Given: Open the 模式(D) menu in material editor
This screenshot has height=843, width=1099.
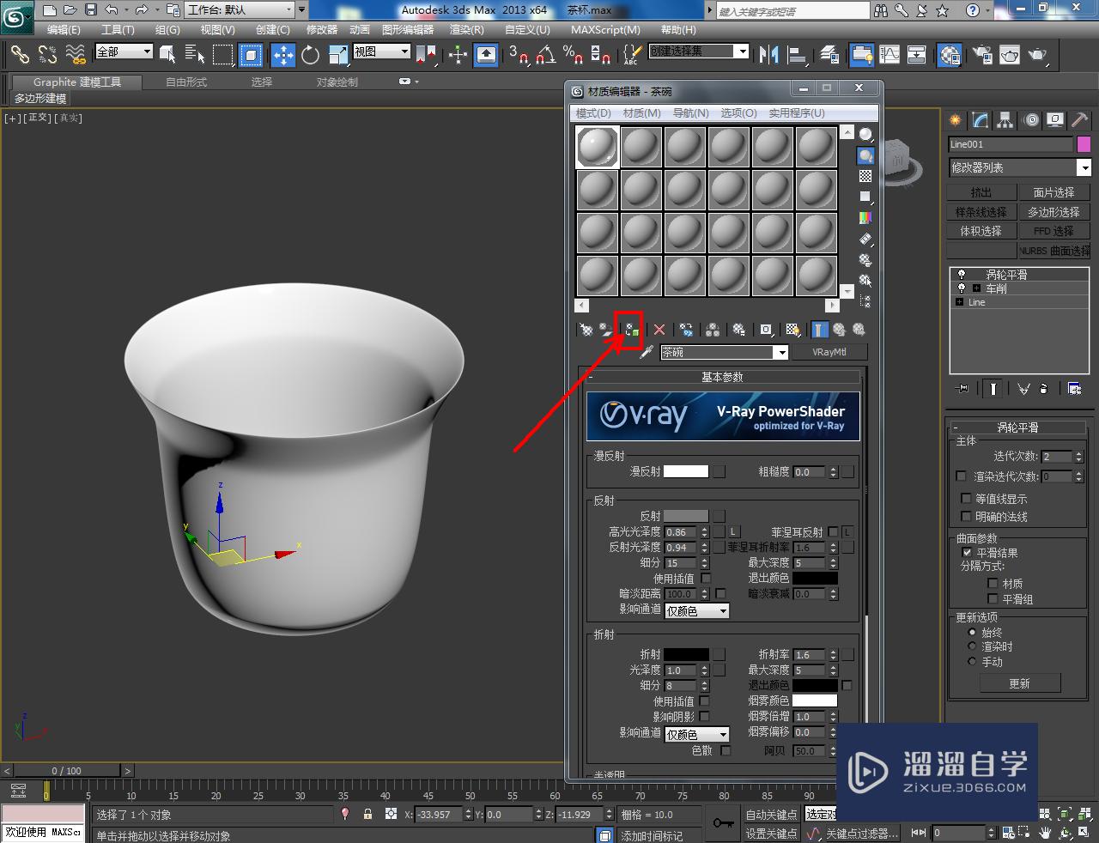Looking at the screenshot, I should click(x=593, y=113).
